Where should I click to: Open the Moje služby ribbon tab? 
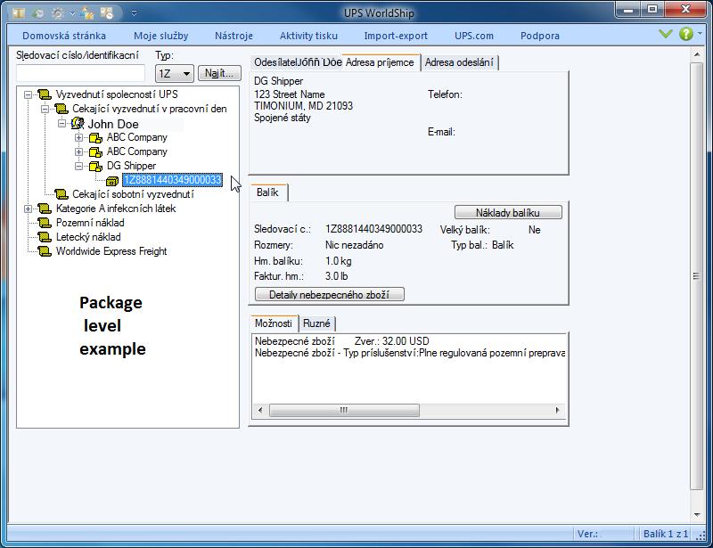pos(161,36)
